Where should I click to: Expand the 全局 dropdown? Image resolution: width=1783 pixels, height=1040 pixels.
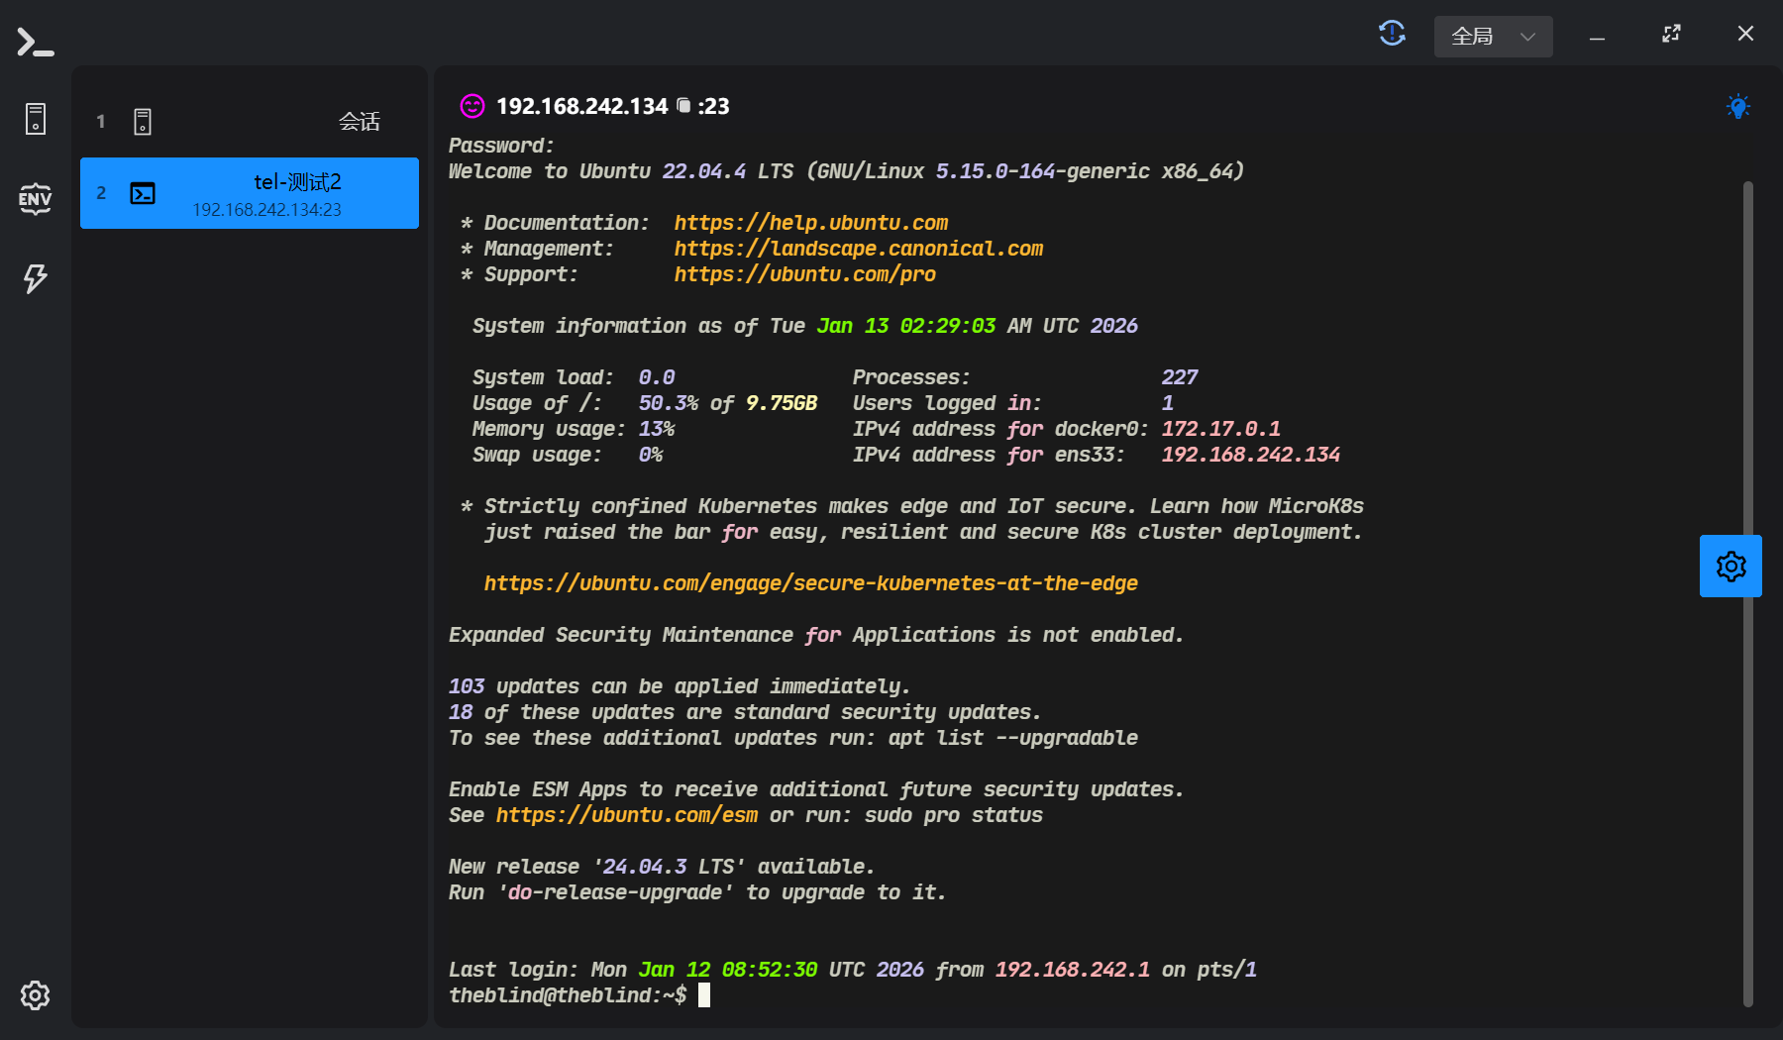point(1493,37)
